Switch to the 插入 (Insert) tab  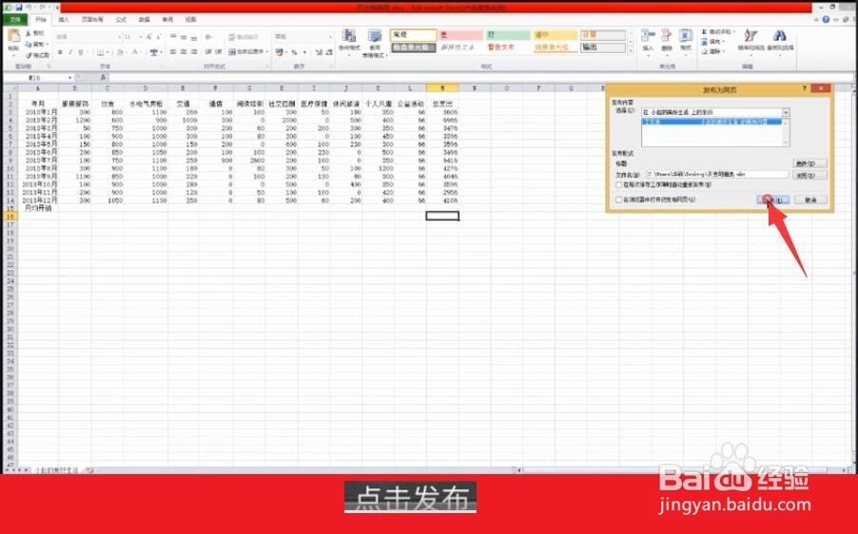pos(64,20)
